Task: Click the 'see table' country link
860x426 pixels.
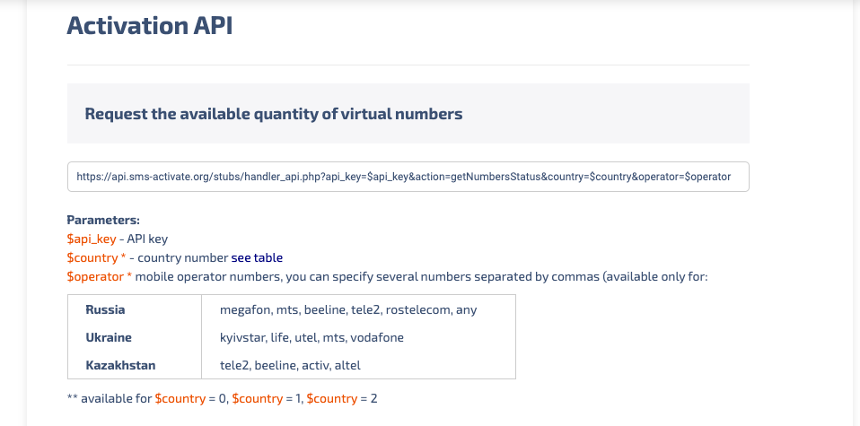Action: click(257, 257)
